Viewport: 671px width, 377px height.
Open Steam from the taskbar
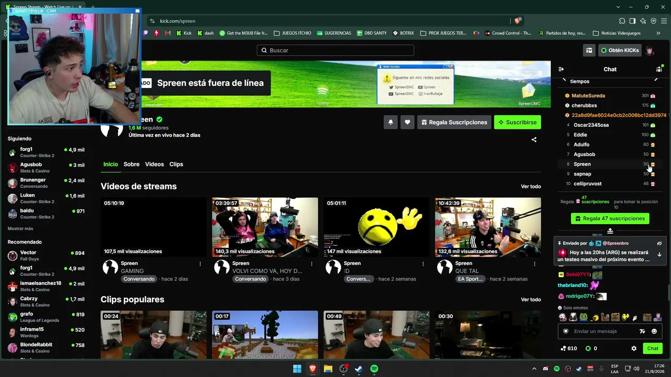coord(359,369)
